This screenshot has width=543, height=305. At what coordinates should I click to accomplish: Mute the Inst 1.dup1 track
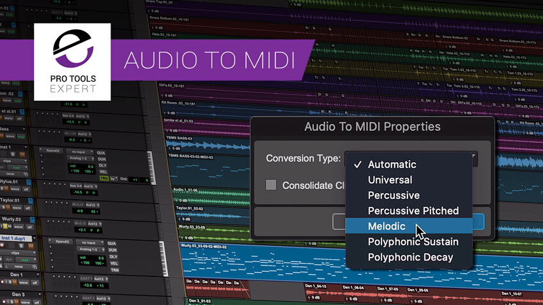click(31, 246)
